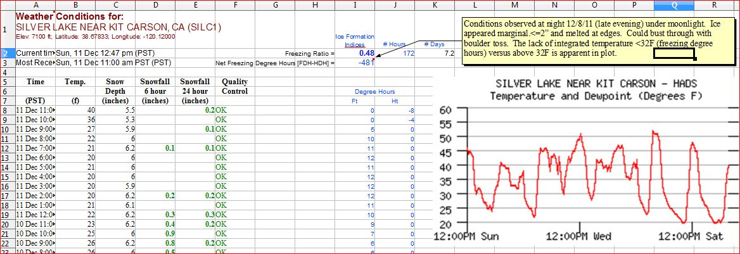Select column C header

pos(115,4)
